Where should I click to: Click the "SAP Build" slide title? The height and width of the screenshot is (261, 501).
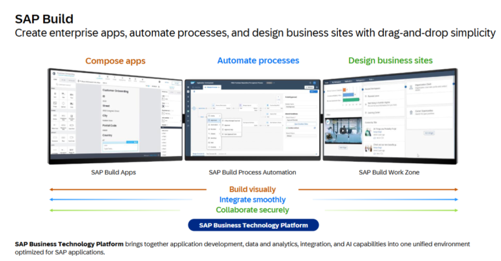pos(44,19)
